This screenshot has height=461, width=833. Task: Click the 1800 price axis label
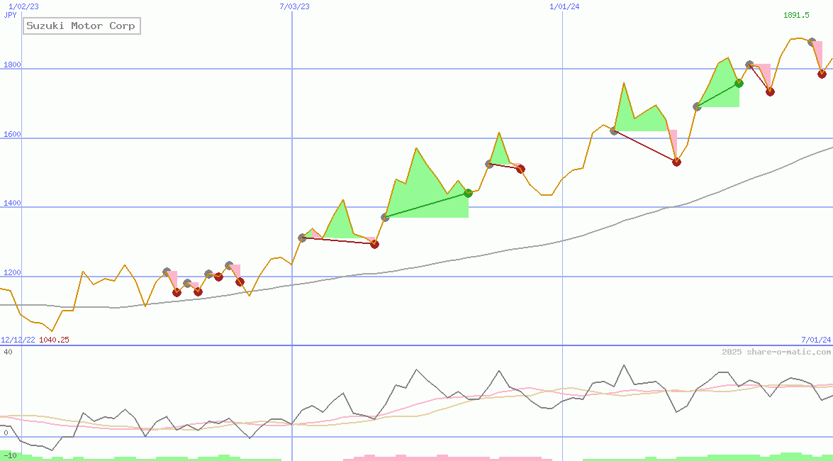point(12,65)
